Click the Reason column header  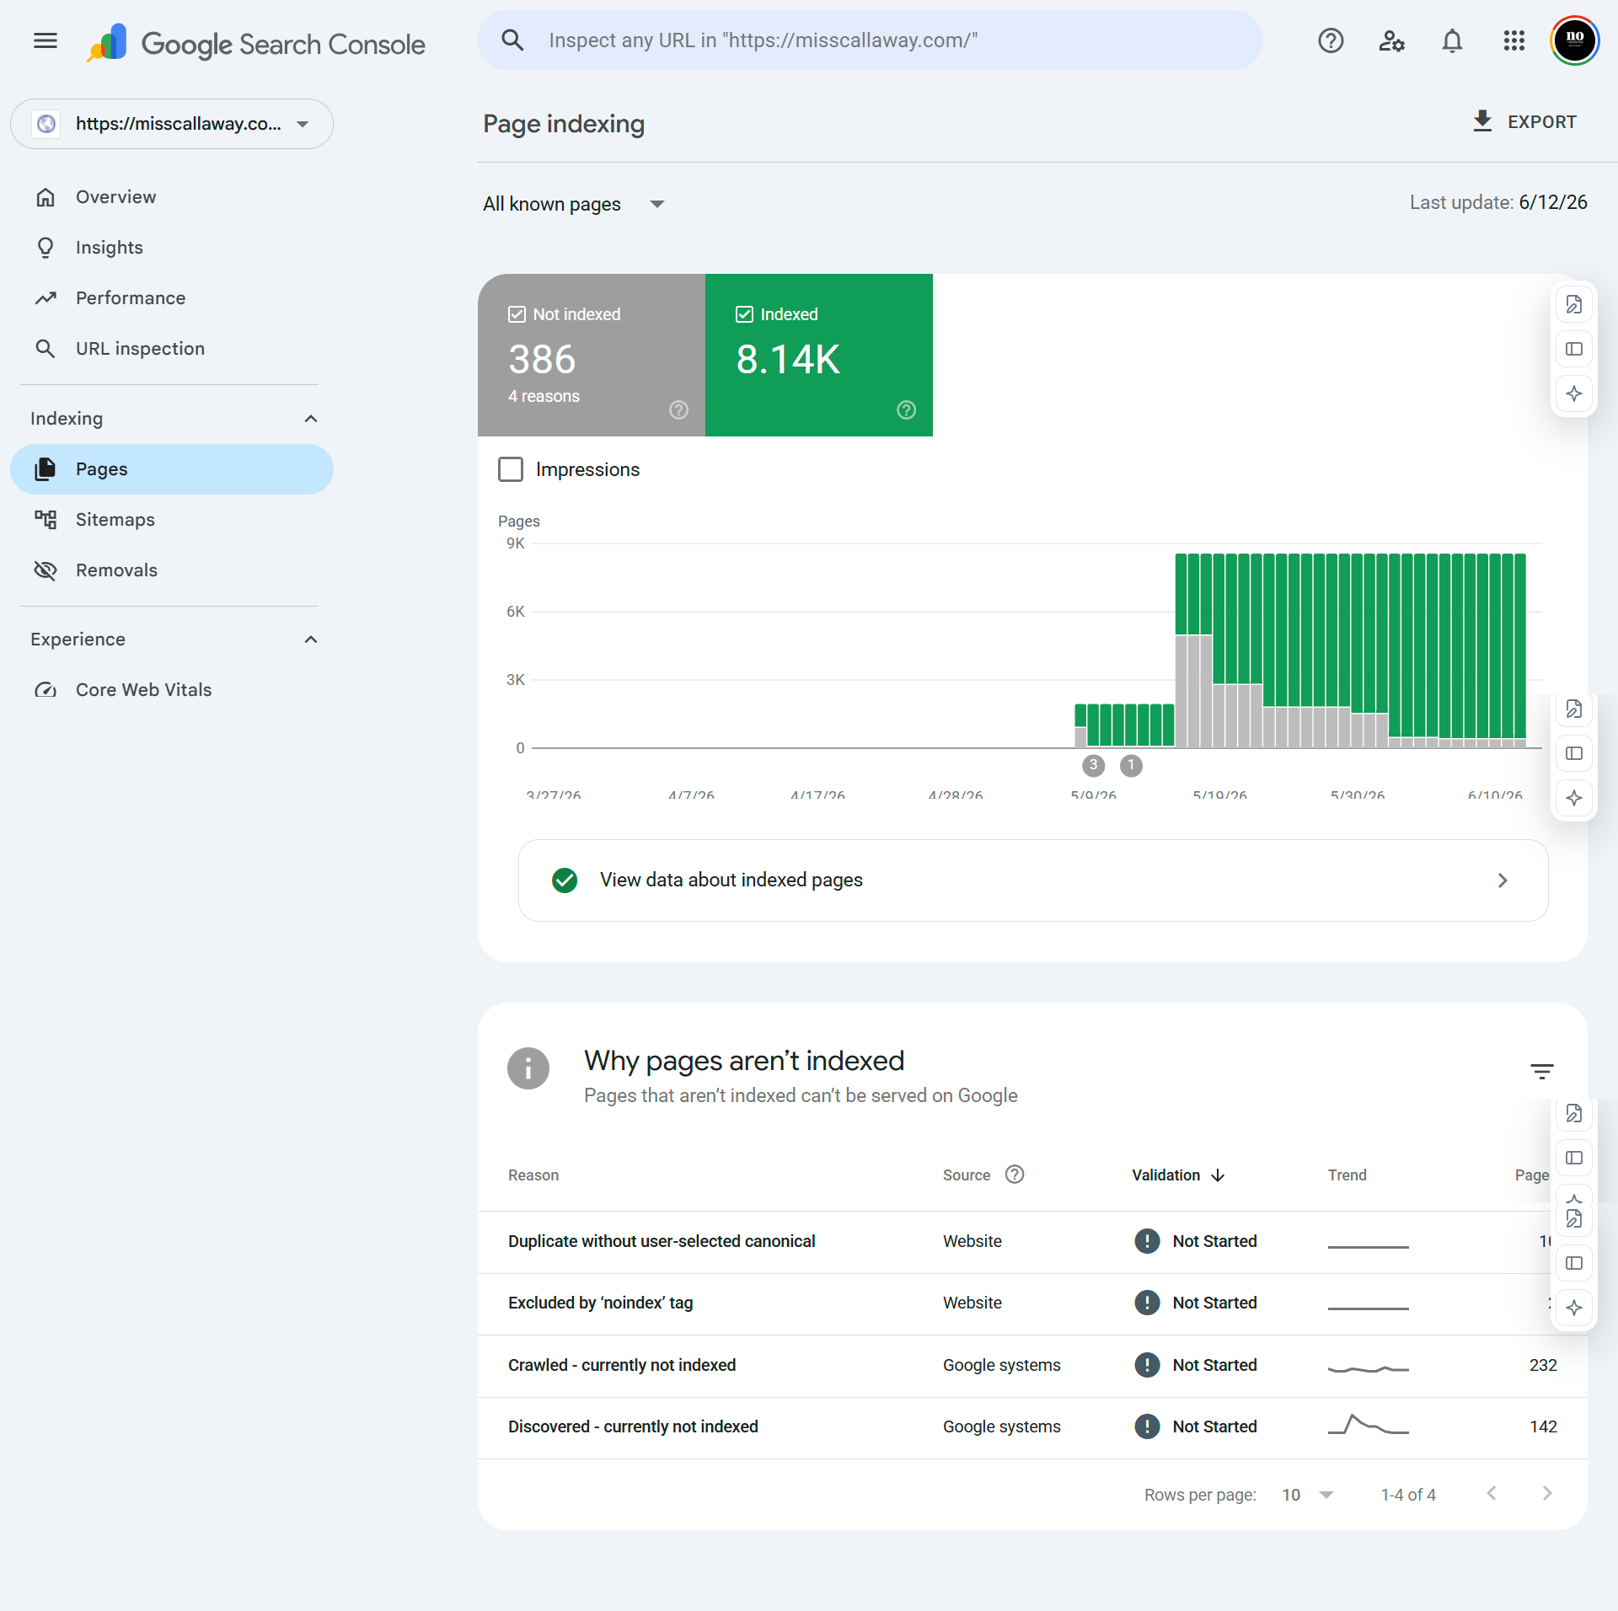tap(533, 1175)
